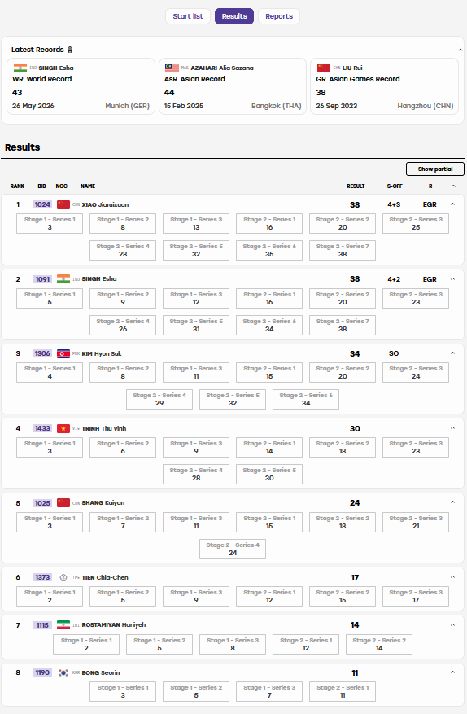467x714 pixels.
Task: Click the RESULT column header
Action: point(355,186)
